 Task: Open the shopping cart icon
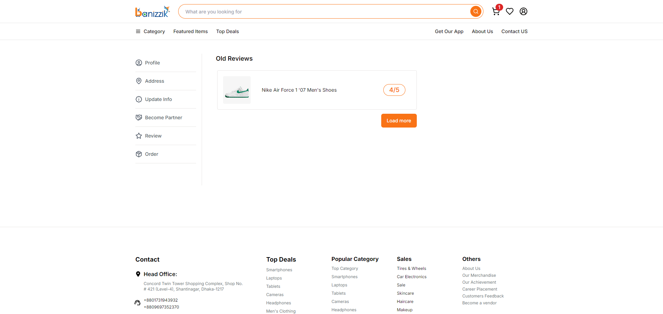(496, 11)
